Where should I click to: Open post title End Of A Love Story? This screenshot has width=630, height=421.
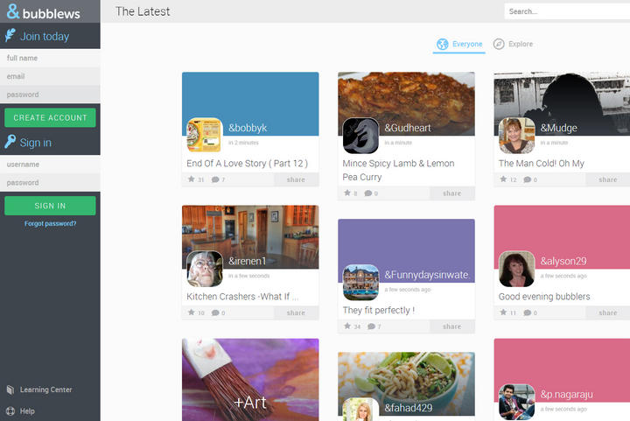(247, 164)
